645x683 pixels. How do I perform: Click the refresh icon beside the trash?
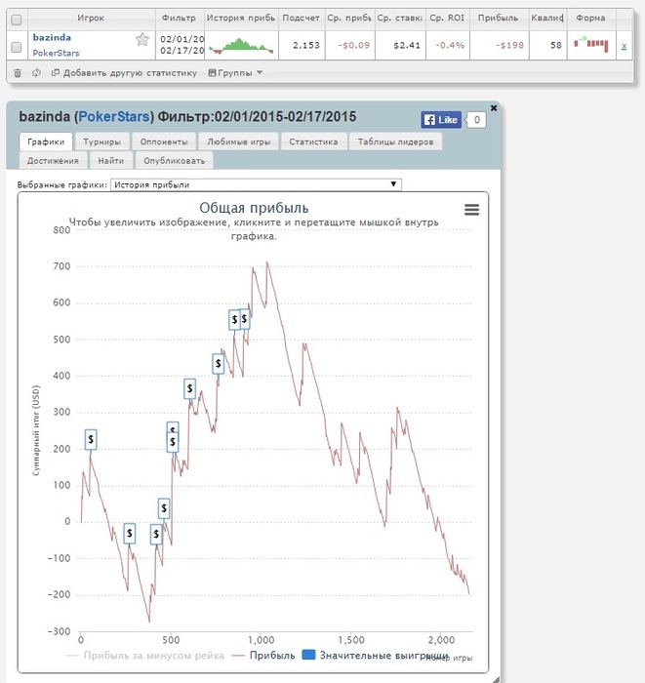pyautogui.click(x=36, y=73)
